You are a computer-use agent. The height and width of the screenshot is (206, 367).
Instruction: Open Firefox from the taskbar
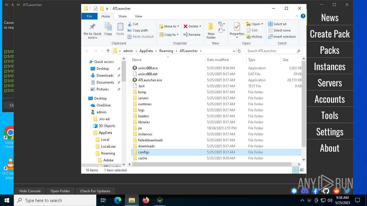click(146, 200)
